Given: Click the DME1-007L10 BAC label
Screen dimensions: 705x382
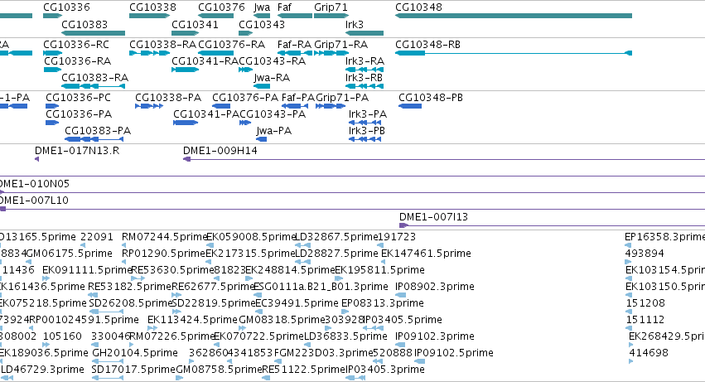Looking at the screenshot, I should point(34,201).
